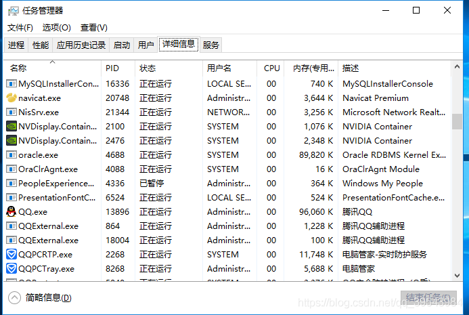The image size is (469, 315).
Task: Sort by the 状态 column header
Action: tap(169, 68)
